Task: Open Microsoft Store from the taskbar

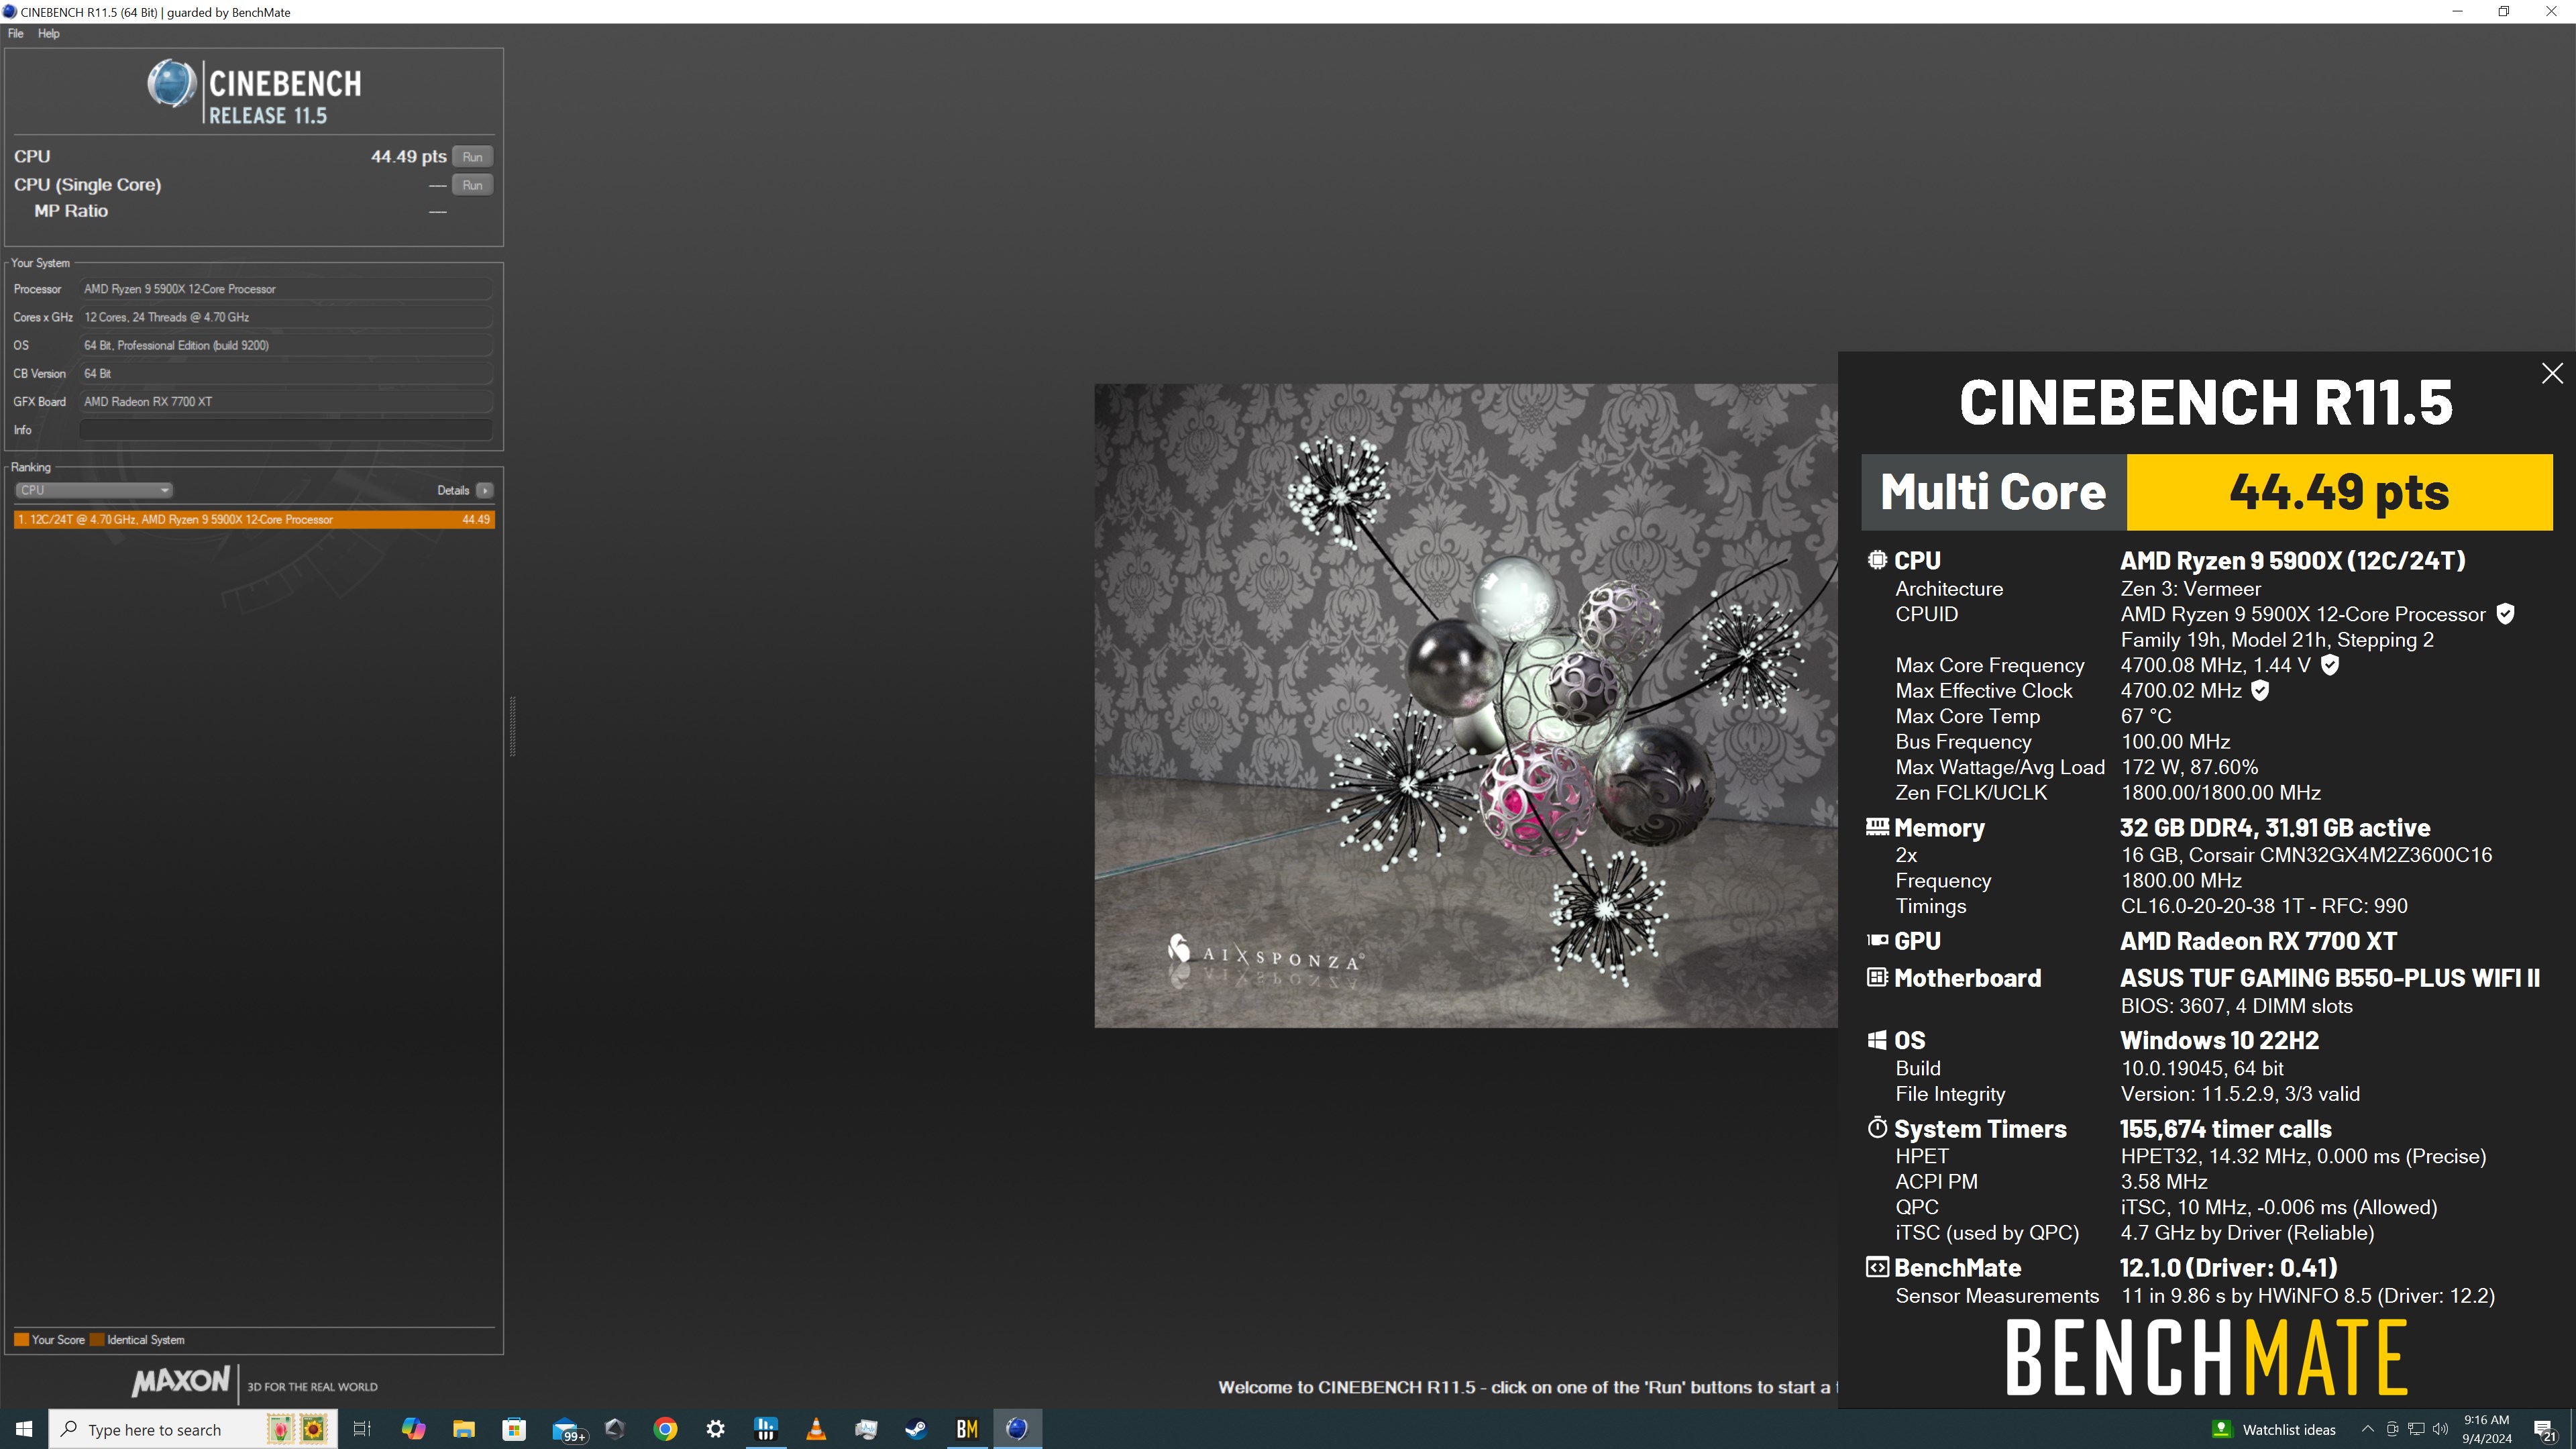Action: tap(514, 1429)
